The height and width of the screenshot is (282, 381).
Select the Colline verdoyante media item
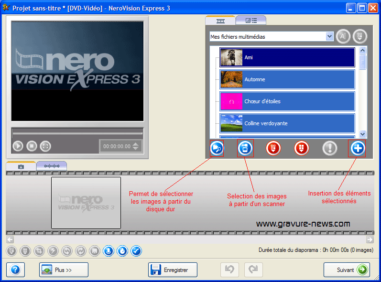tap(287, 123)
